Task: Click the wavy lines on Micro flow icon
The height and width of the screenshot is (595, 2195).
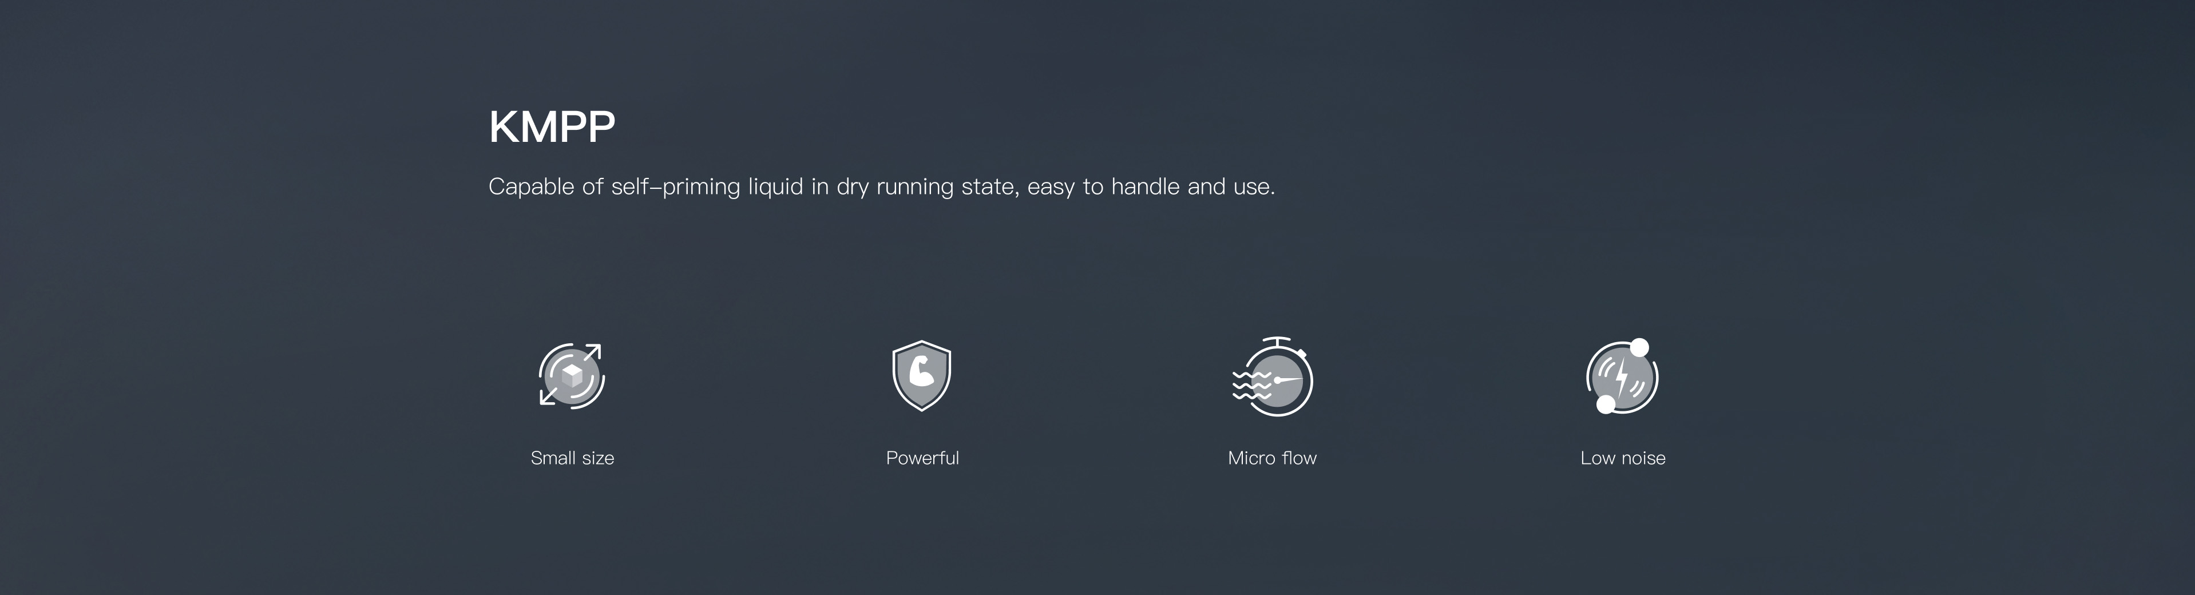Action: click(x=1251, y=385)
